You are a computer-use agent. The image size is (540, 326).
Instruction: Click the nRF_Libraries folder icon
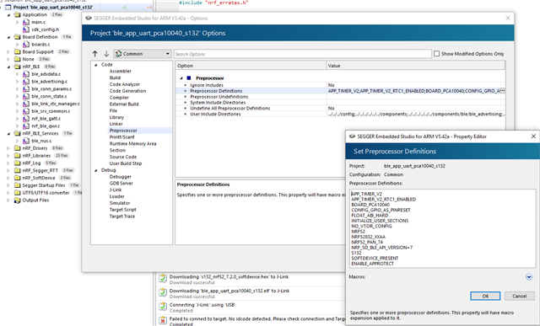click(17, 156)
